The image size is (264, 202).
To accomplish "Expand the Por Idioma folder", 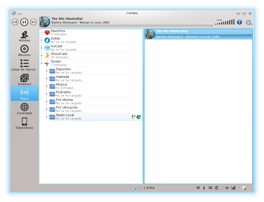I will click(47, 101).
